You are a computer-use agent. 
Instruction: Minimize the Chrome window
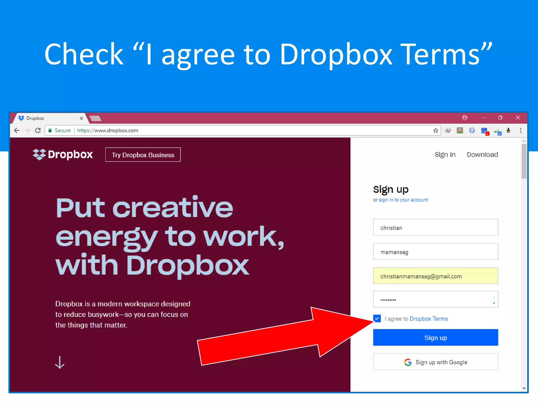click(x=483, y=118)
